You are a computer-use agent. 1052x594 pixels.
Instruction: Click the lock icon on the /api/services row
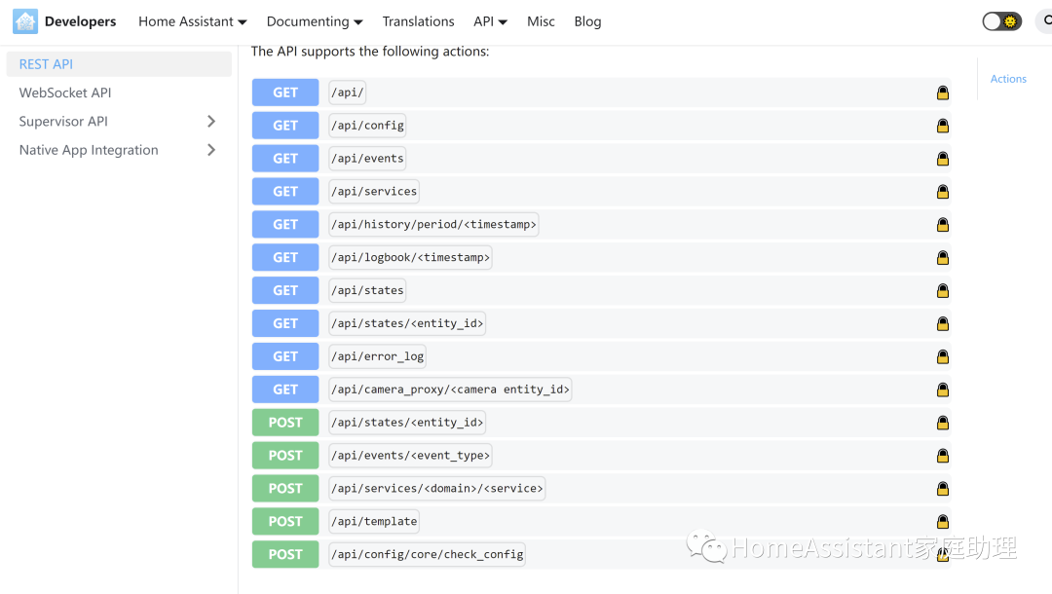pyautogui.click(x=943, y=191)
